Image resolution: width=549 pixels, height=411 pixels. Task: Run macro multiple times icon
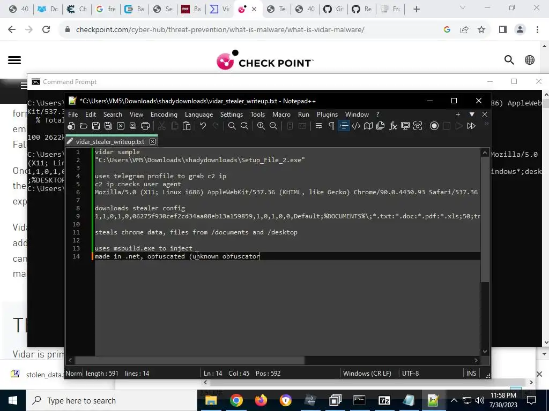471,126
